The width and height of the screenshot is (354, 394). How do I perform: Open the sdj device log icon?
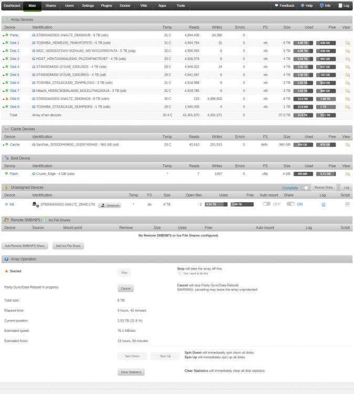(x=324, y=204)
